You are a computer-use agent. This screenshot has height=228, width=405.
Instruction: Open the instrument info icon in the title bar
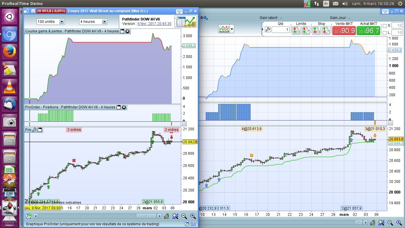click(33, 11)
